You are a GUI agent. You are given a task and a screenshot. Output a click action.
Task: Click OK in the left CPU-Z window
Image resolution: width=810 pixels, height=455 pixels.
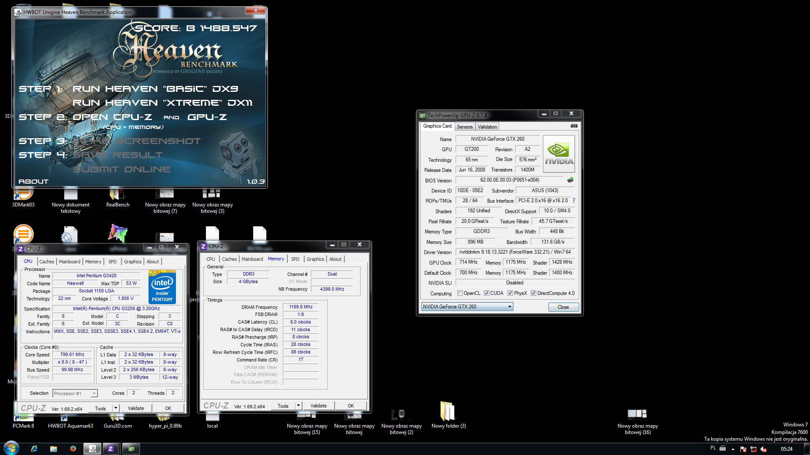coord(168,408)
